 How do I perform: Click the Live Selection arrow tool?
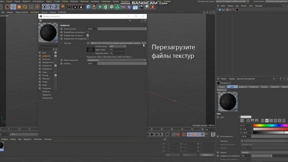[x=7, y=7]
